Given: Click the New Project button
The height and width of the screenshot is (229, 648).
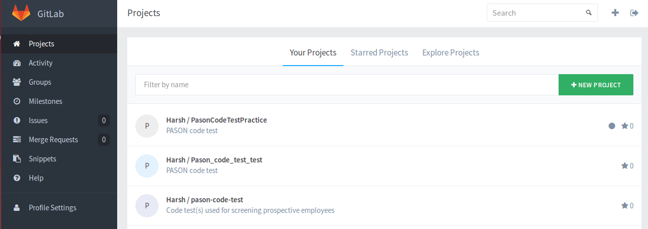Looking at the screenshot, I should (595, 85).
